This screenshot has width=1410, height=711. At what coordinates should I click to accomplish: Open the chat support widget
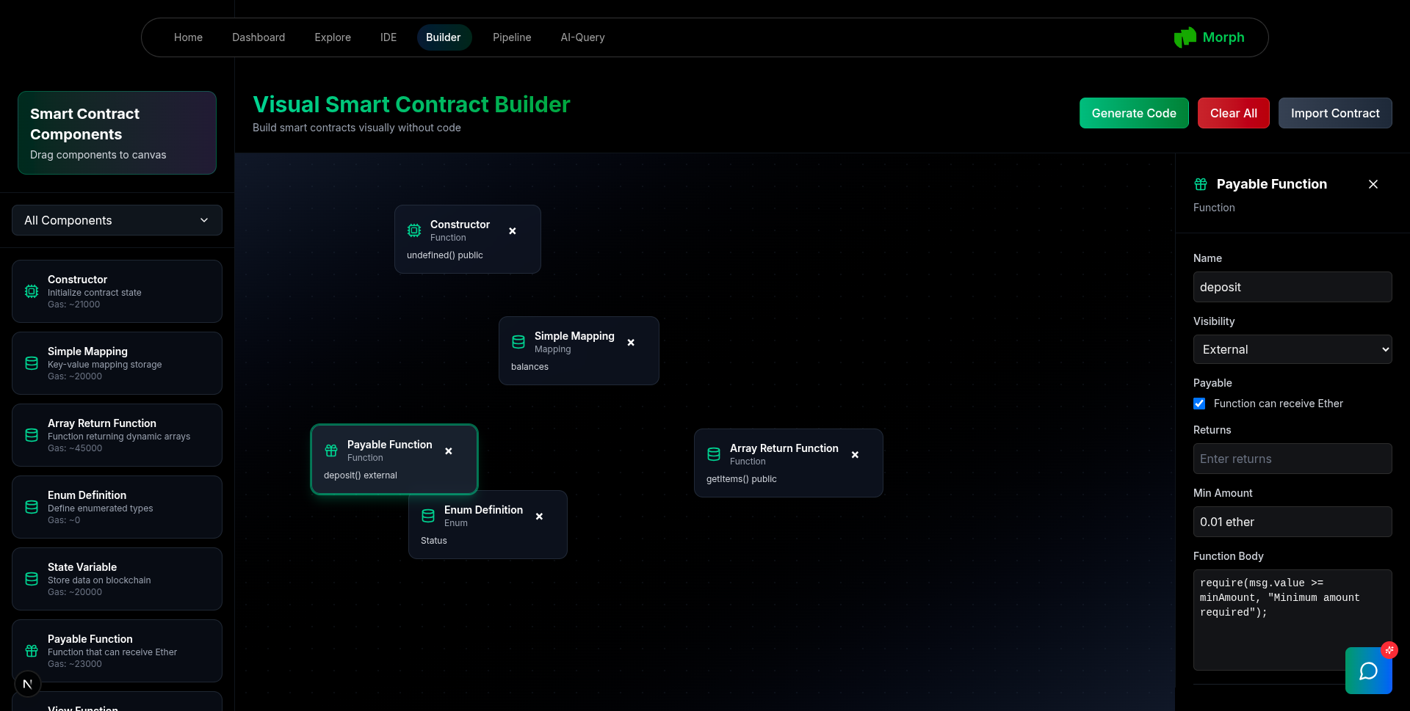1369,671
